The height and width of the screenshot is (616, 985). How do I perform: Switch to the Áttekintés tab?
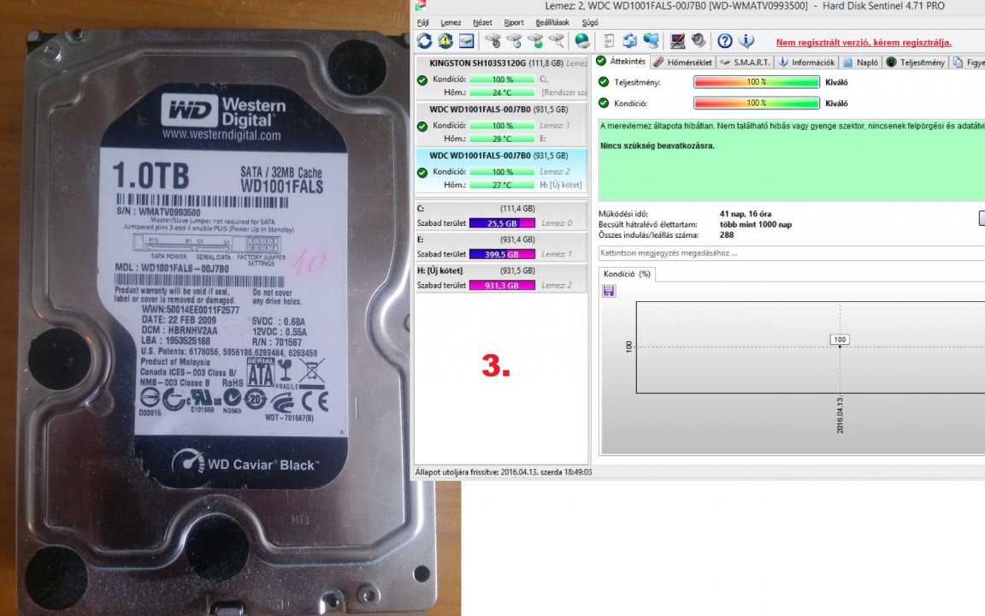(622, 62)
